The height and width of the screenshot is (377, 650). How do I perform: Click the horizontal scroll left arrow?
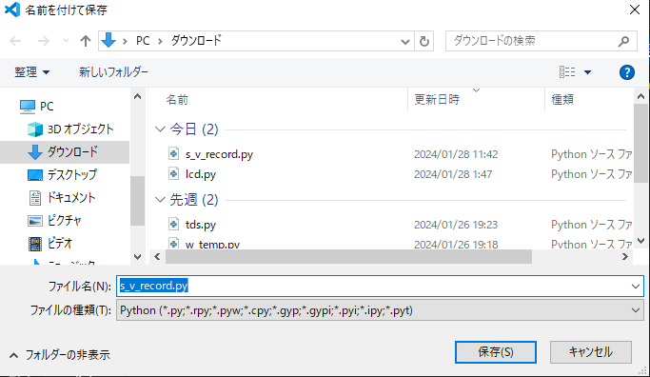[157, 257]
